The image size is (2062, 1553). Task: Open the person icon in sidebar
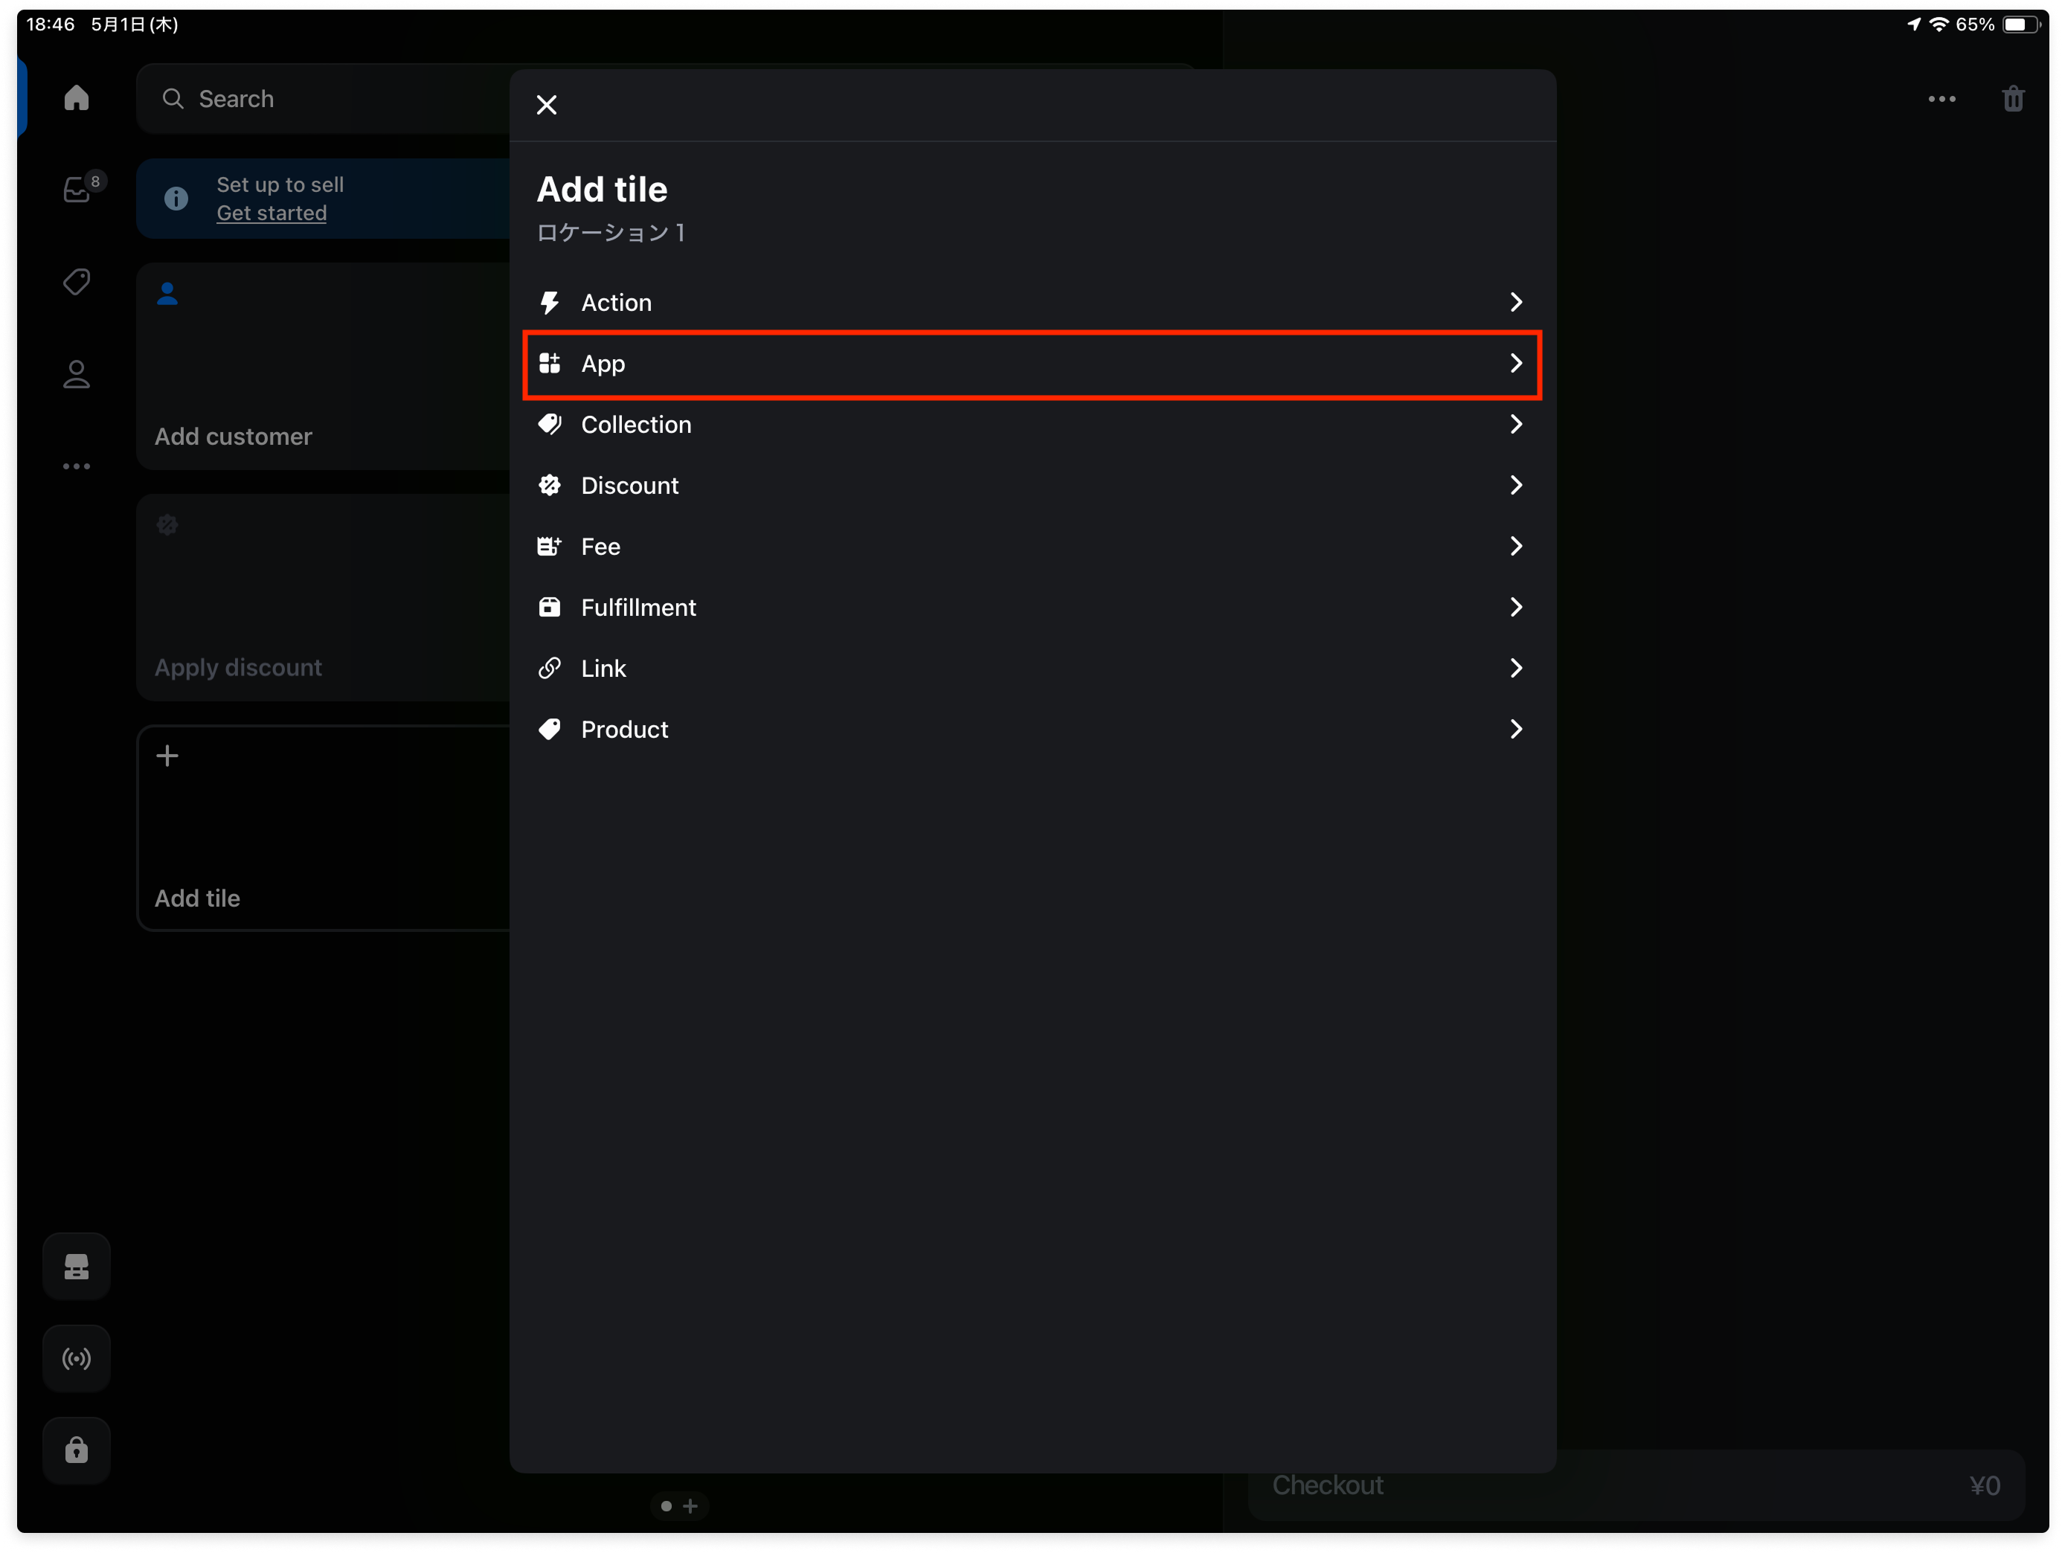coord(77,375)
